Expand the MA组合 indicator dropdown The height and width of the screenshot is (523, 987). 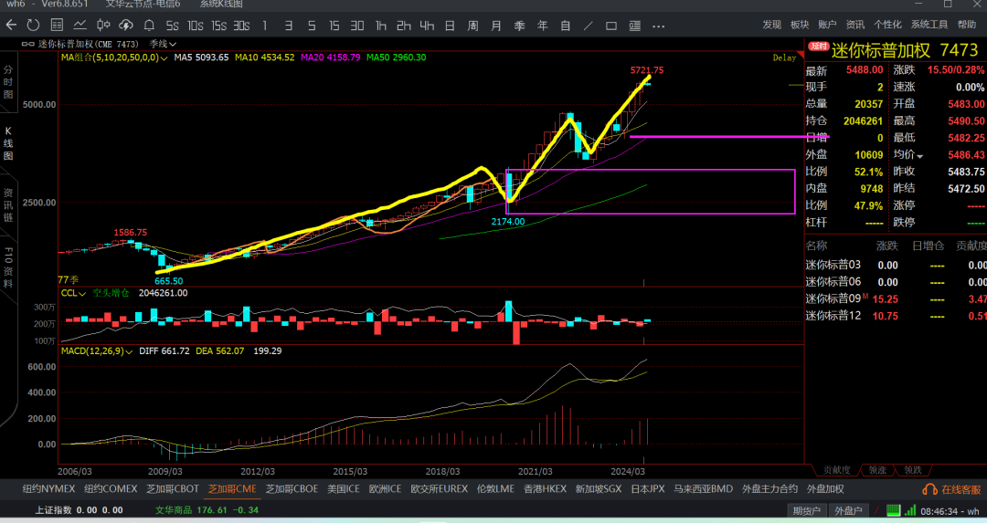pyautogui.click(x=114, y=58)
